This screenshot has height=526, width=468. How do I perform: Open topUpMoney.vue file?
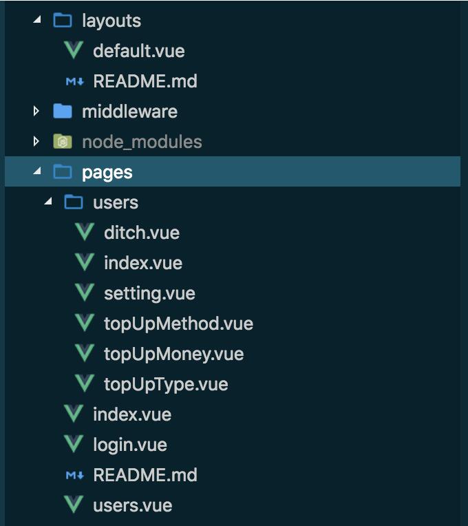coord(173,354)
